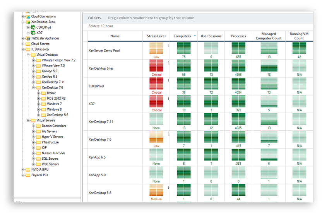The image size is (327, 215).
Task: Click the Folders group-by panel label
Action: tap(94, 18)
